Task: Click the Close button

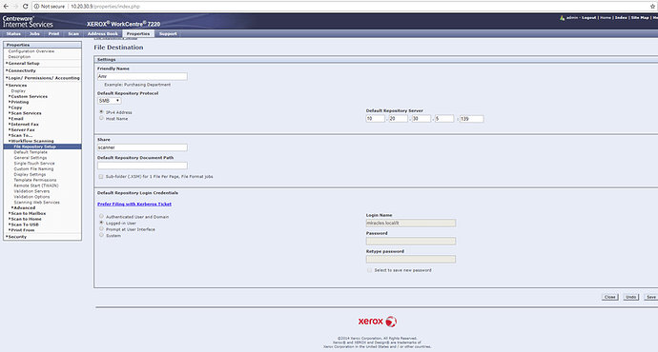Action: point(609,297)
